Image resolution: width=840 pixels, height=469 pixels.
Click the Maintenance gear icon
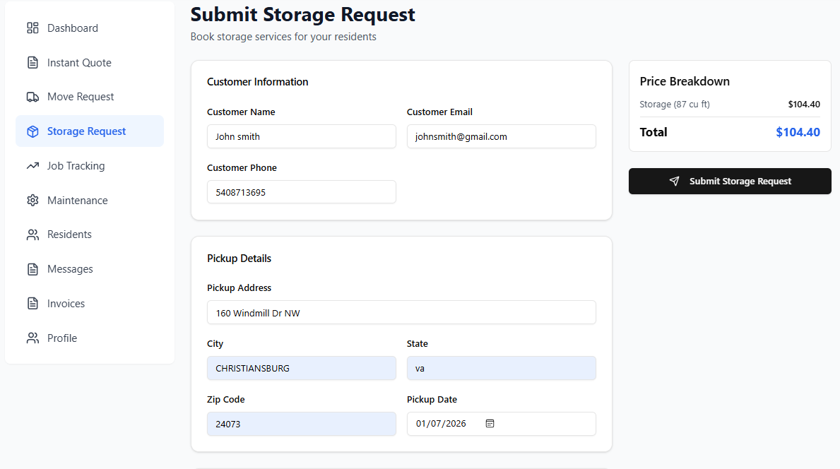point(32,200)
